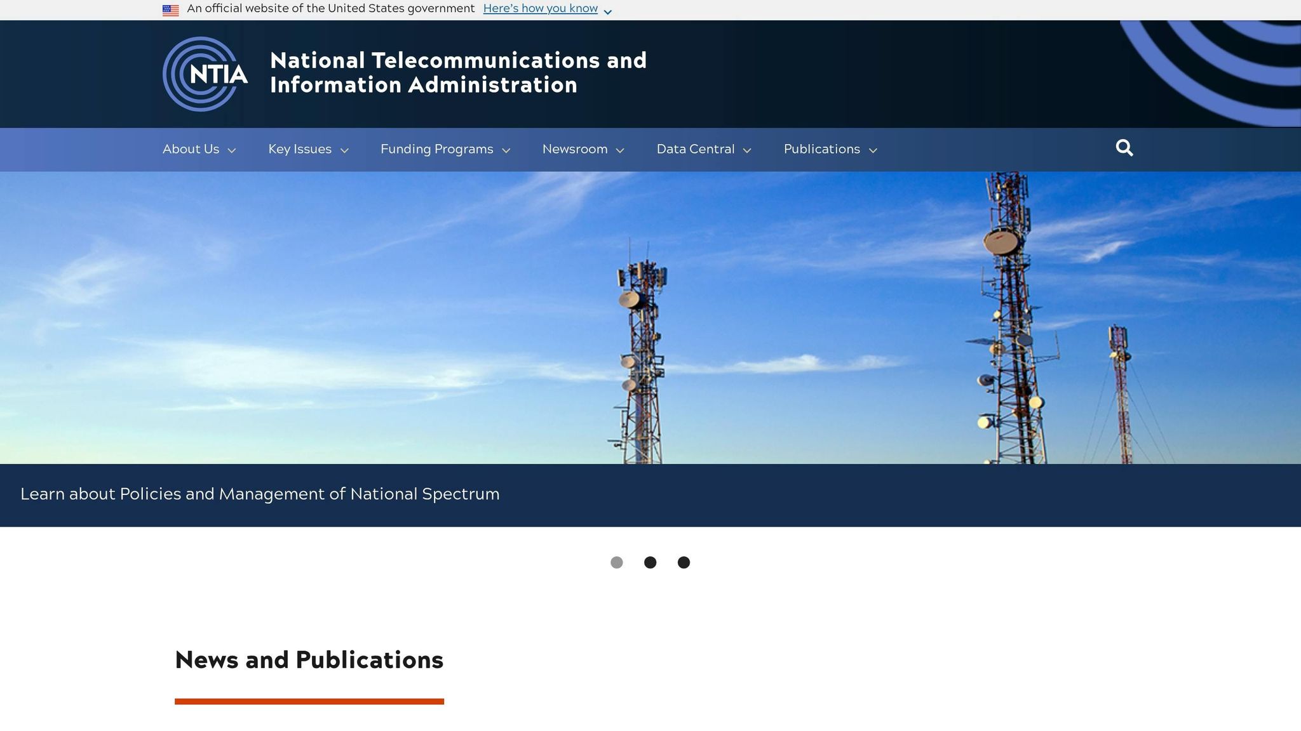
Task: Expand the Key Issues dropdown chevron
Action: coord(345,151)
